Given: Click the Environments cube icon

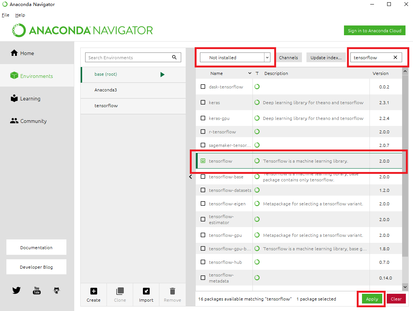Looking at the screenshot, I should (x=14, y=76).
